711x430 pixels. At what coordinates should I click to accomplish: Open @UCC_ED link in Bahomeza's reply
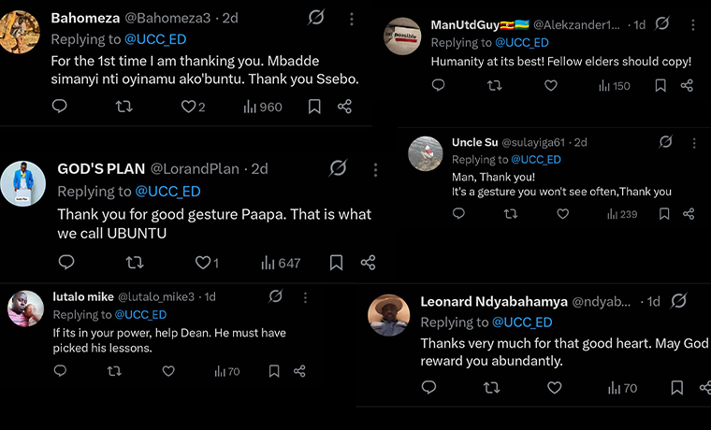click(x=152, y=39)
